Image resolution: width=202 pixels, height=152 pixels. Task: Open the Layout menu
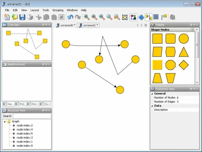click(x=35, y=10)
